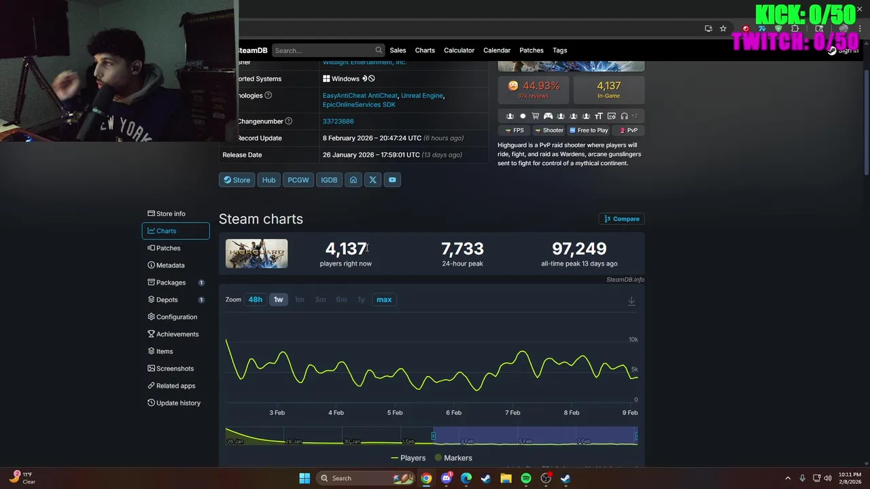Open Configuration in the sidebar
Screen dimensions: 870x489
pos(175,316)
